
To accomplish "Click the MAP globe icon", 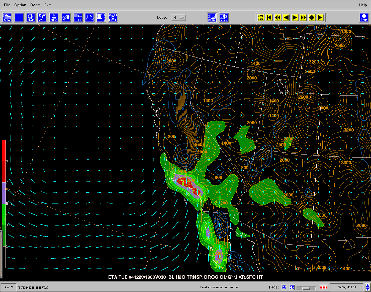I will (31, 17).
